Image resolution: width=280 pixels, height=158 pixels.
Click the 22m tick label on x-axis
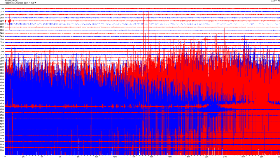pyautogui.click(x=206, y=157)
